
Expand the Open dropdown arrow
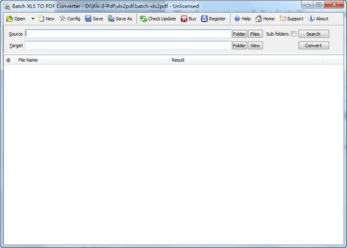[33, 19]
